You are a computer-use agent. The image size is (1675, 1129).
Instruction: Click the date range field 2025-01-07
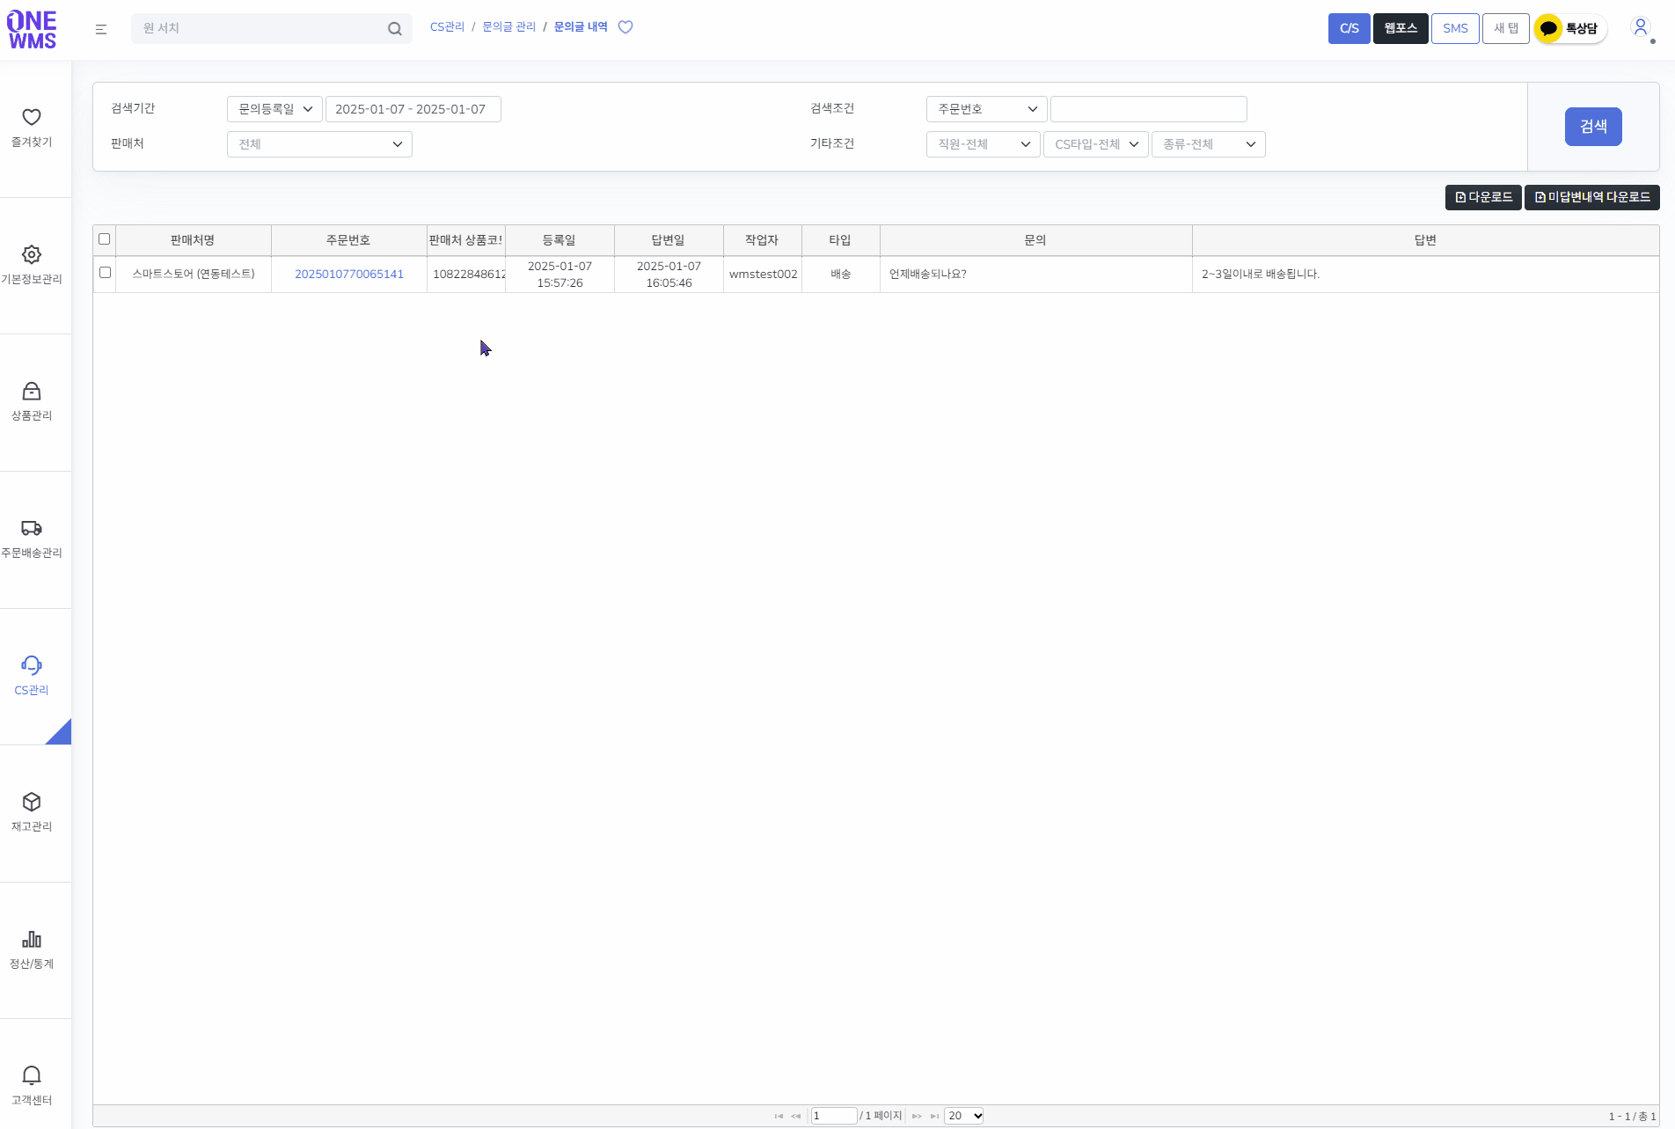click(413, 109)
